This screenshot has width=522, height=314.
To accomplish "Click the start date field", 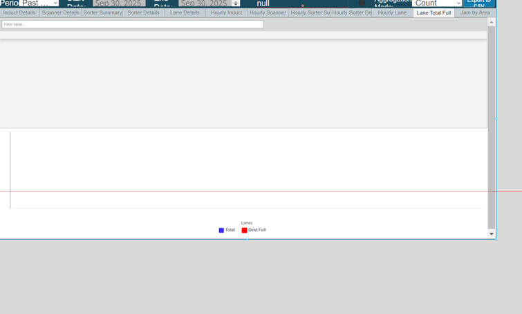I will pyautogui.click(x=118, y=3).
